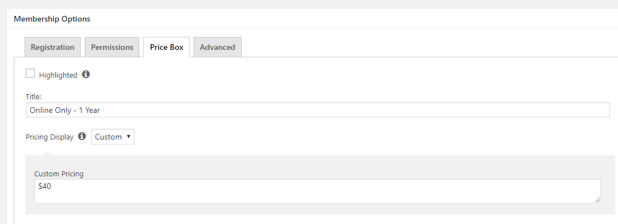Click the Title field label
618x224 pixels.
(x=34, y=96)
